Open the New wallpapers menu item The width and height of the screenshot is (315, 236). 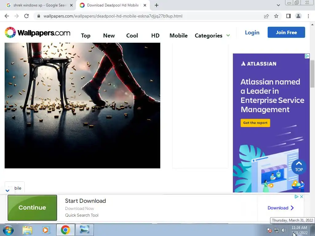coord(109,36)
